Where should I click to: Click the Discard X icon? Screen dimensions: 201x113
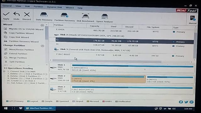pyautogui.click(x=27, y=14)
